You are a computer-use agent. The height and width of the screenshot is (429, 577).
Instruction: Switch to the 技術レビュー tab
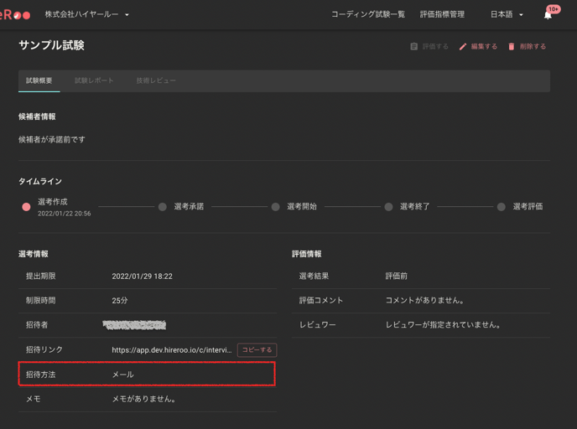point(156,80)
